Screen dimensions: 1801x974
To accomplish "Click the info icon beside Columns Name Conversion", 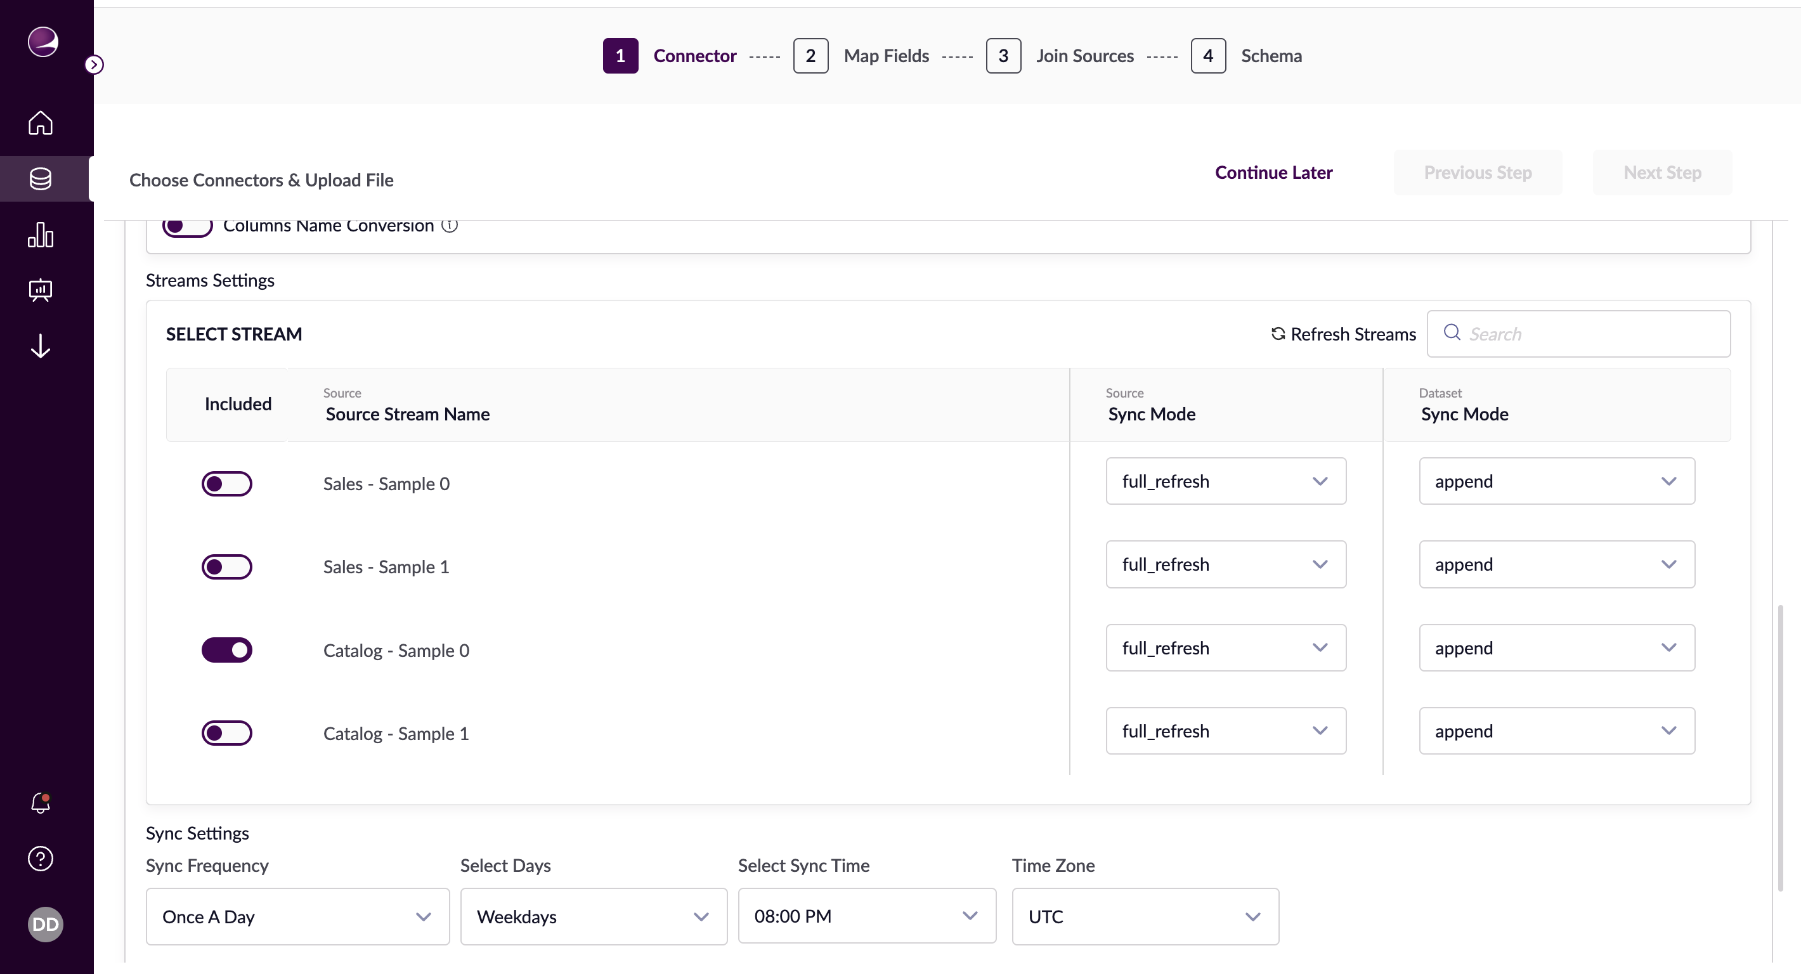I will pos(450,225).
